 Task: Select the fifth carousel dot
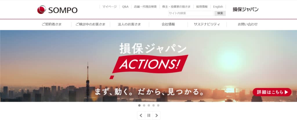[158, 105]
